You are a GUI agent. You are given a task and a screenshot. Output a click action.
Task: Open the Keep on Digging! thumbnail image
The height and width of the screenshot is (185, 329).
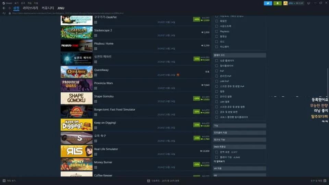coord(76,125)
